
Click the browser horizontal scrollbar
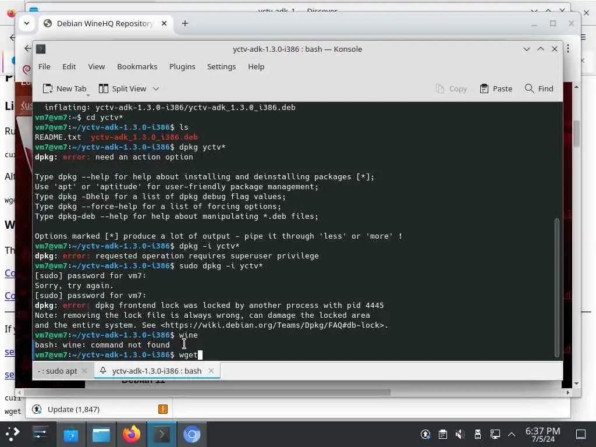[x=207, y=392]
